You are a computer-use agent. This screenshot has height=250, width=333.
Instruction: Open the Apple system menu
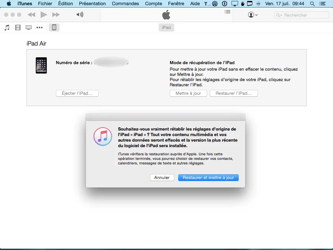(9, 4)
